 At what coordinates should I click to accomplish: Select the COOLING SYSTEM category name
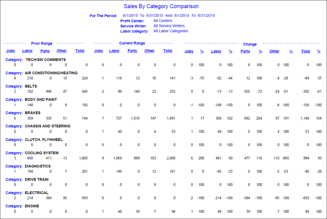pos(42,153)
